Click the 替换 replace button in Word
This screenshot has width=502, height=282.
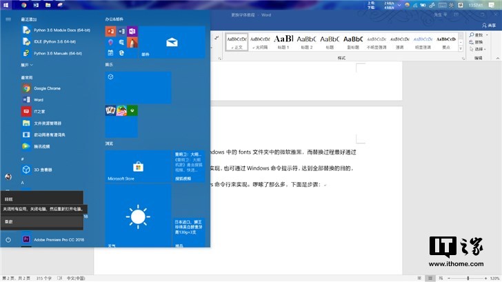pyautogui.click(x=476, y=42)
